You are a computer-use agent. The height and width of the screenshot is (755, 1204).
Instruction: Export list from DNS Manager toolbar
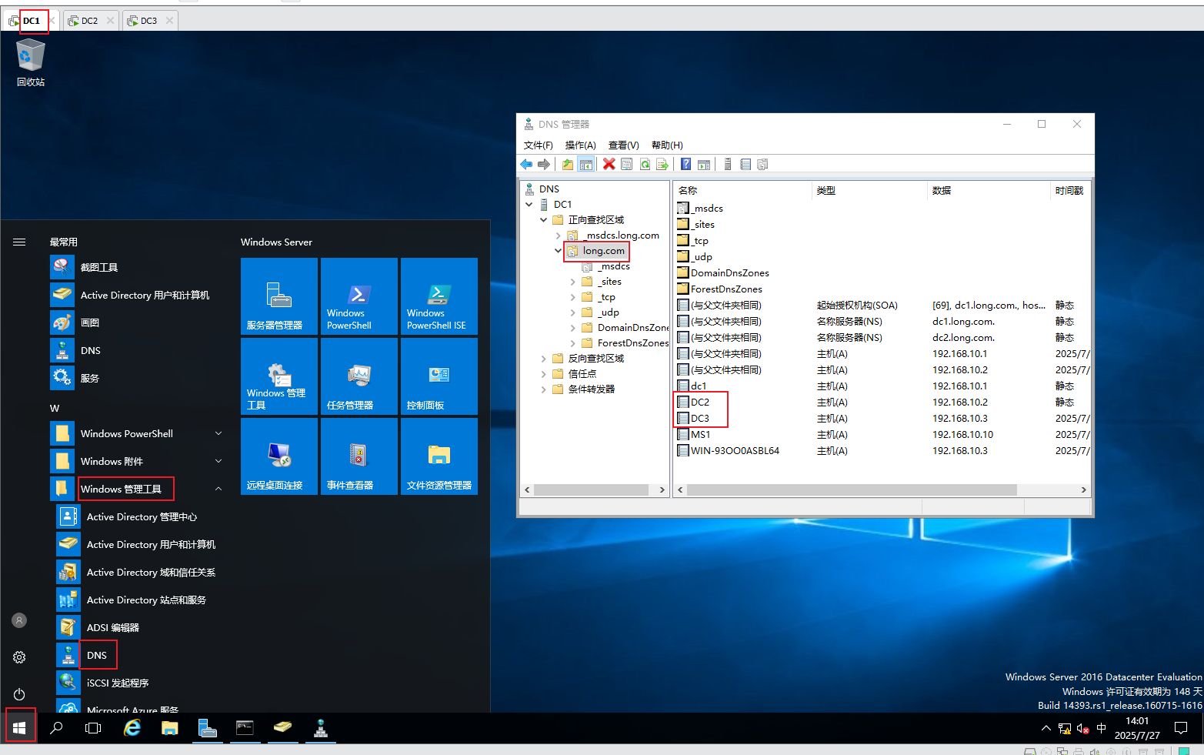pyautogui.click(x=662, y=164)
